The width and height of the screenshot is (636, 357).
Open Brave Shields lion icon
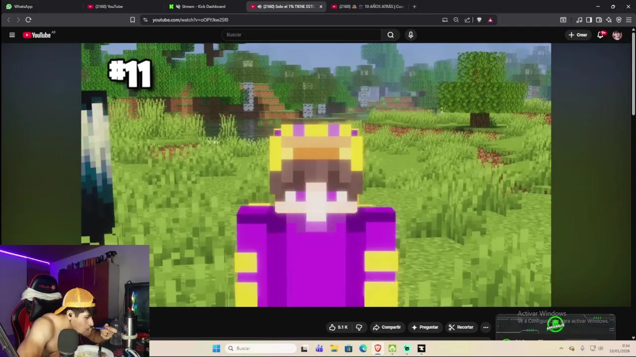[479, 20]
